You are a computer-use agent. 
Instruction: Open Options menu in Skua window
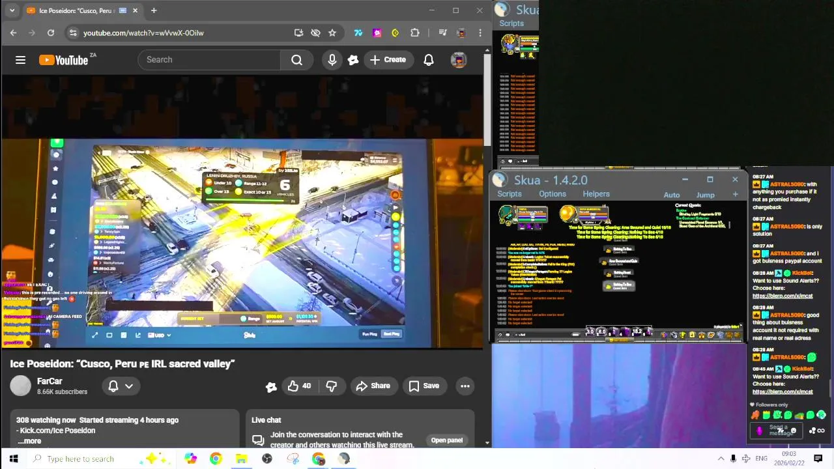(553, 194)
